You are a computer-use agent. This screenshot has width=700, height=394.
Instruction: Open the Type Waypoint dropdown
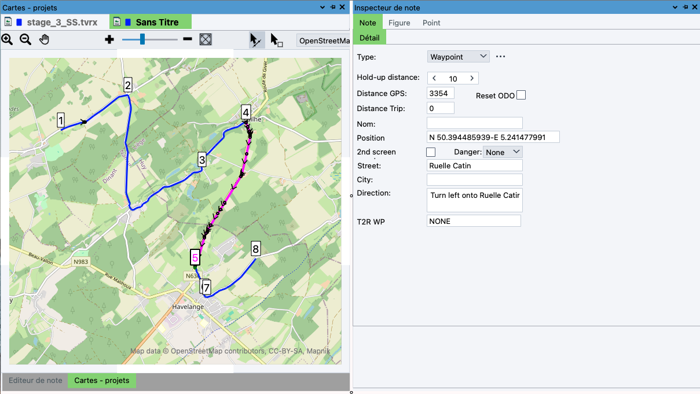459,57
